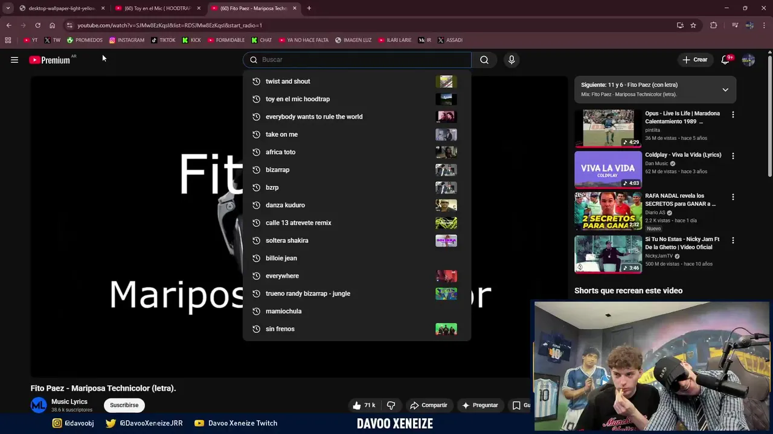The image size is (773, 434).
Task: Click Compartir share button
Action: (x=428, y=405)
